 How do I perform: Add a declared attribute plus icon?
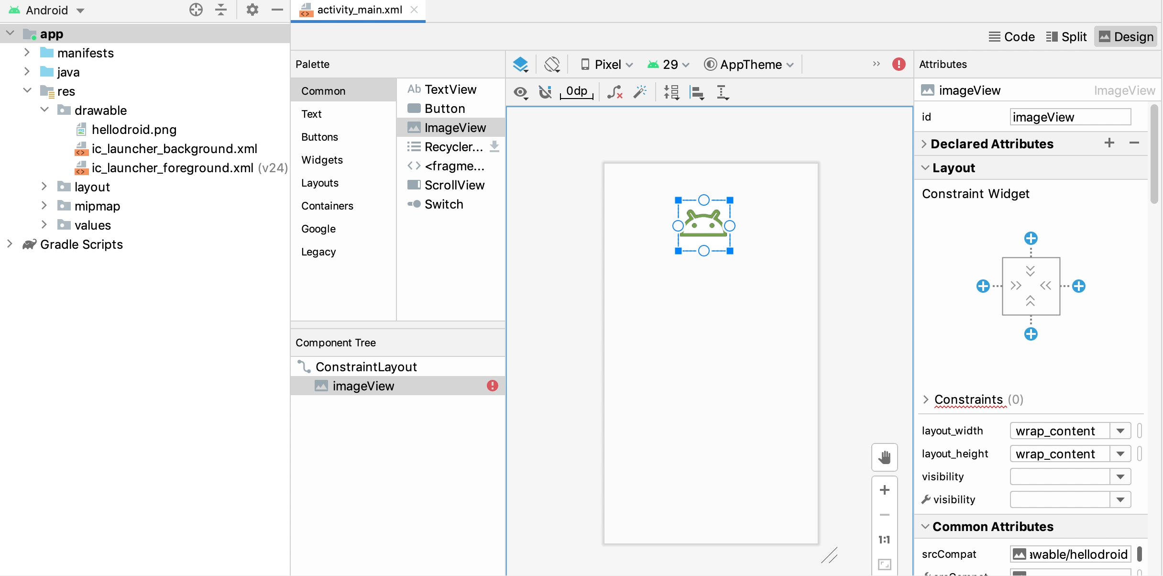click(x=1109, y=143)
